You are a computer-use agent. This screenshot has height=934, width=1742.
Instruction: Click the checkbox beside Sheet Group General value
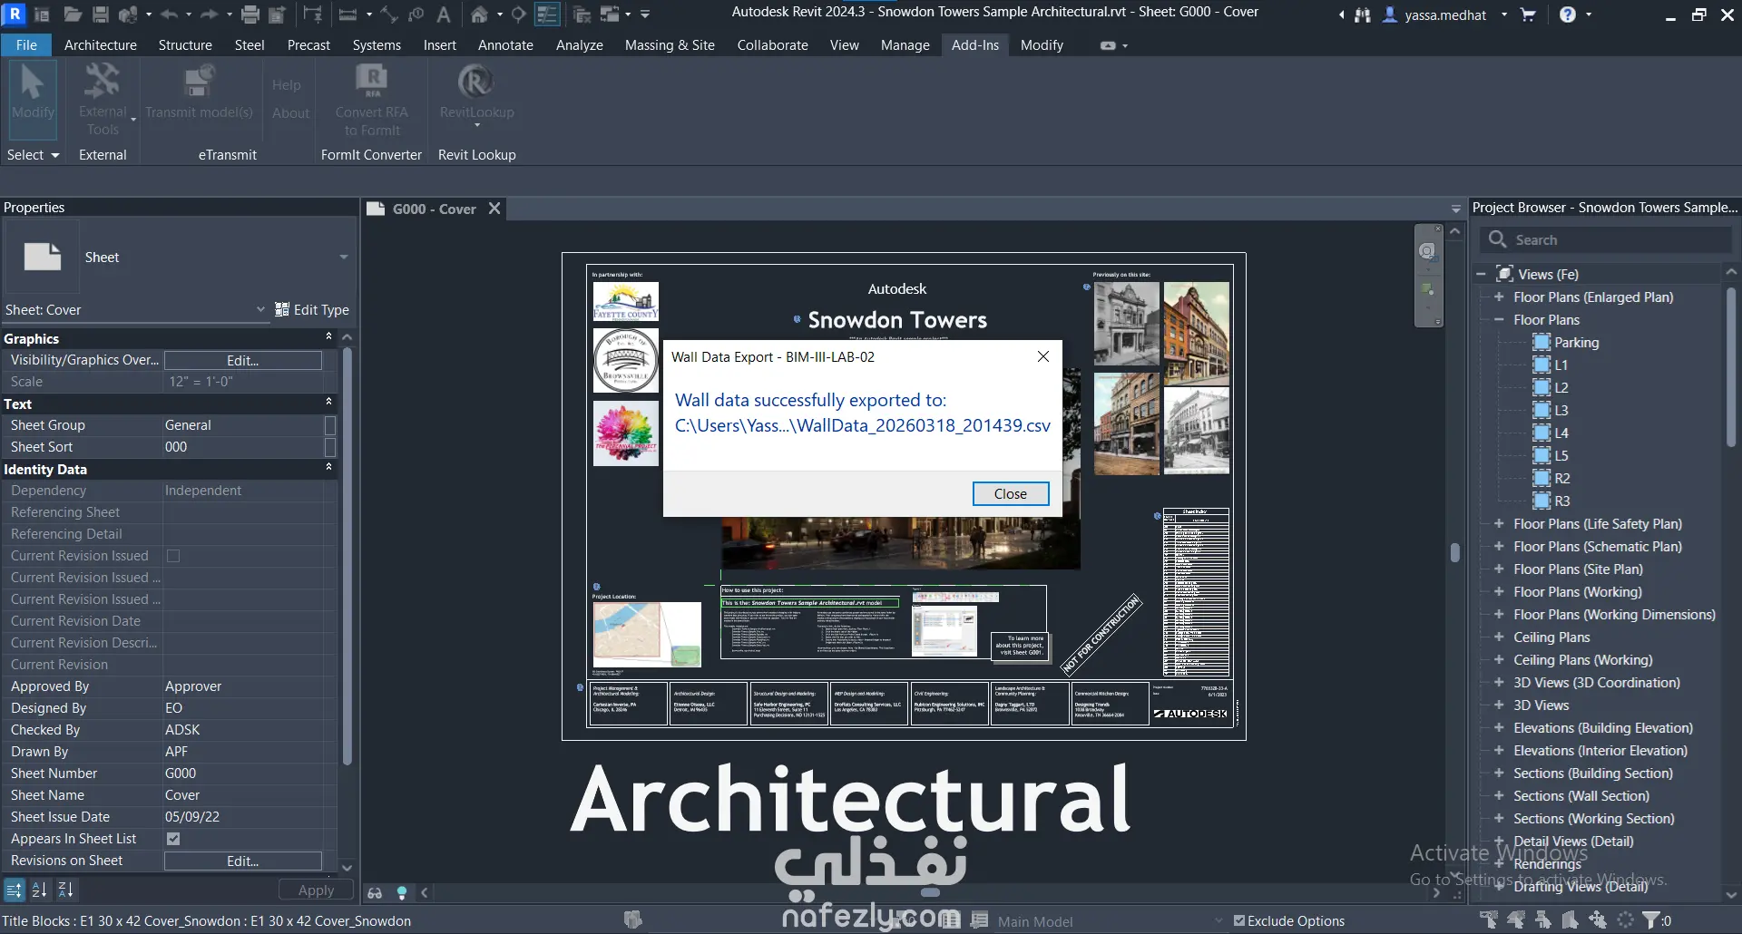pos(330,425)
